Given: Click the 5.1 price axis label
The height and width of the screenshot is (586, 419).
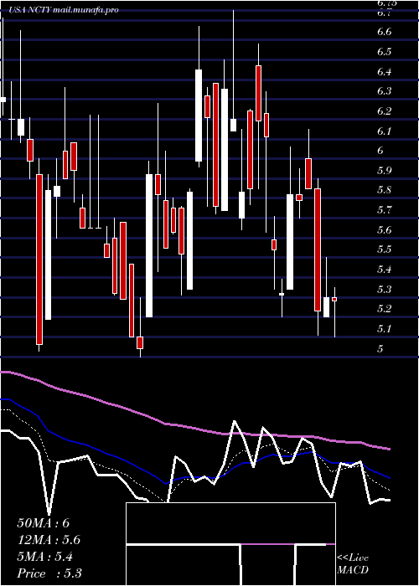Looking at the screenshot, I should click(384, 329).
